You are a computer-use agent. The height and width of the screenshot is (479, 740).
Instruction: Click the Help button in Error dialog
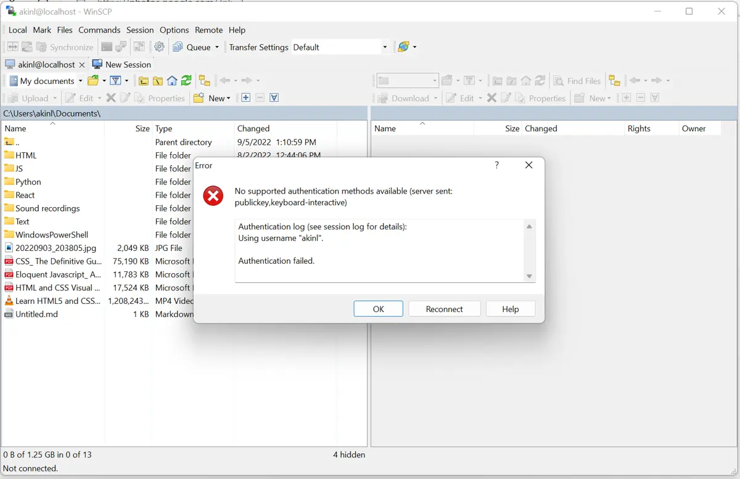point(511,309)
